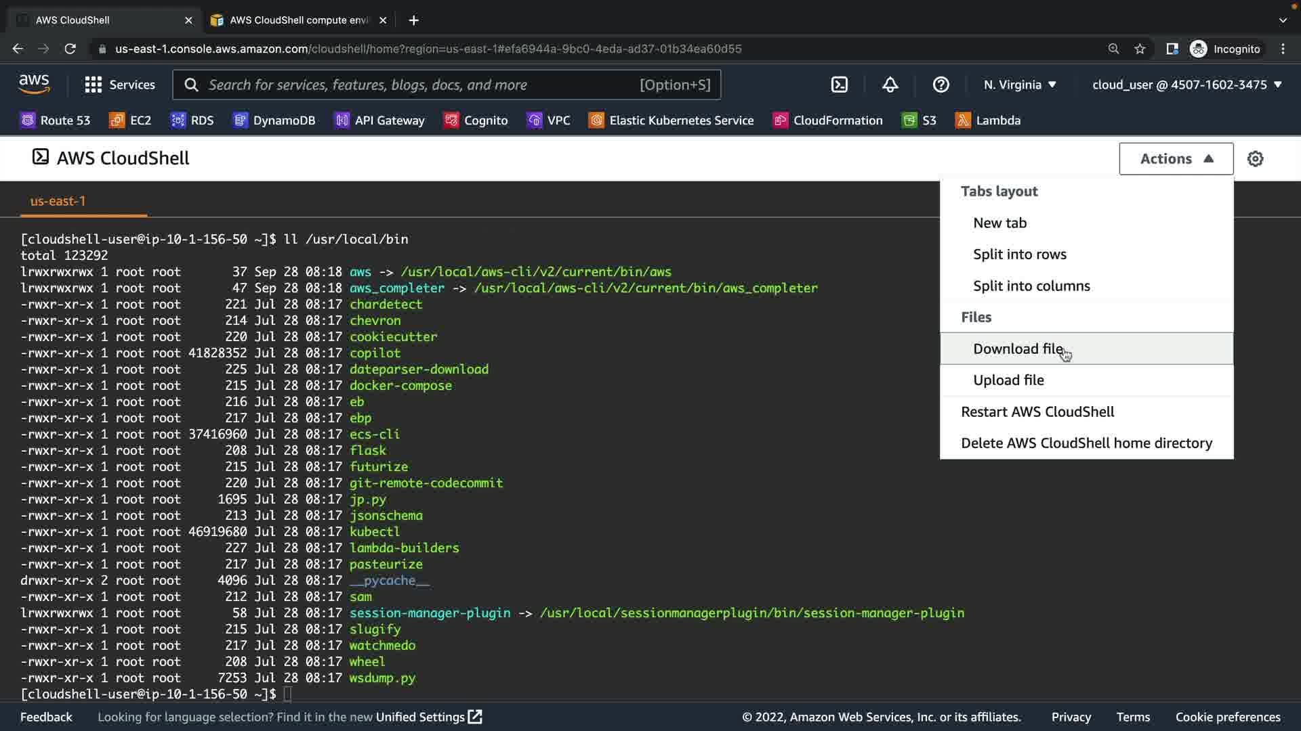The width and height of the screenshot is (1301, 731).
Task: Open the S3 service shortcut
Action: [x=920, y=120]
